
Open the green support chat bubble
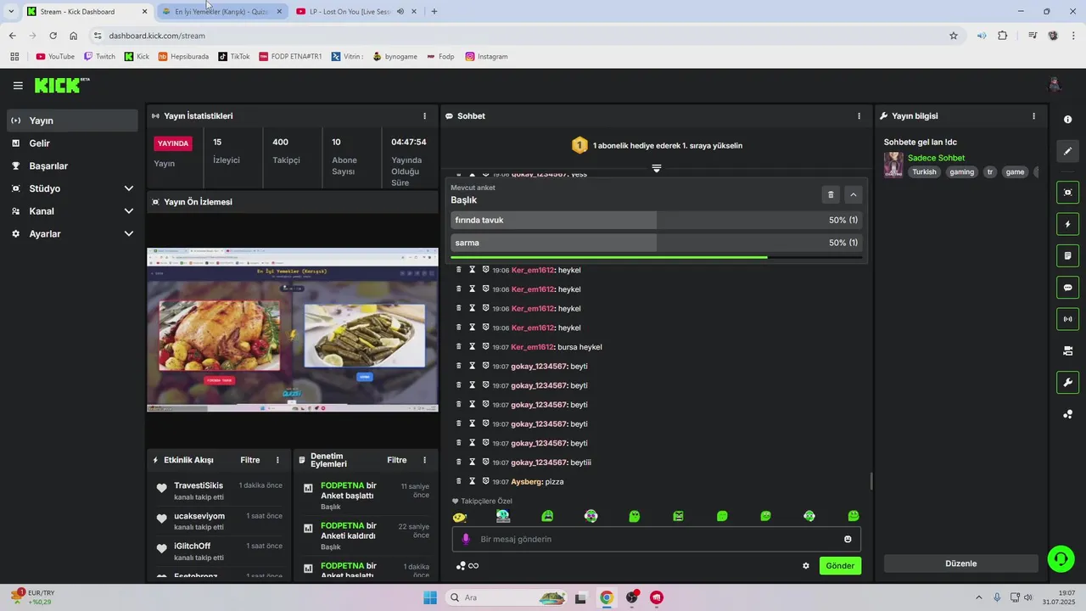click(1061, 558)
